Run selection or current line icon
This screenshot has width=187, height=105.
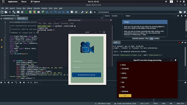39,12
